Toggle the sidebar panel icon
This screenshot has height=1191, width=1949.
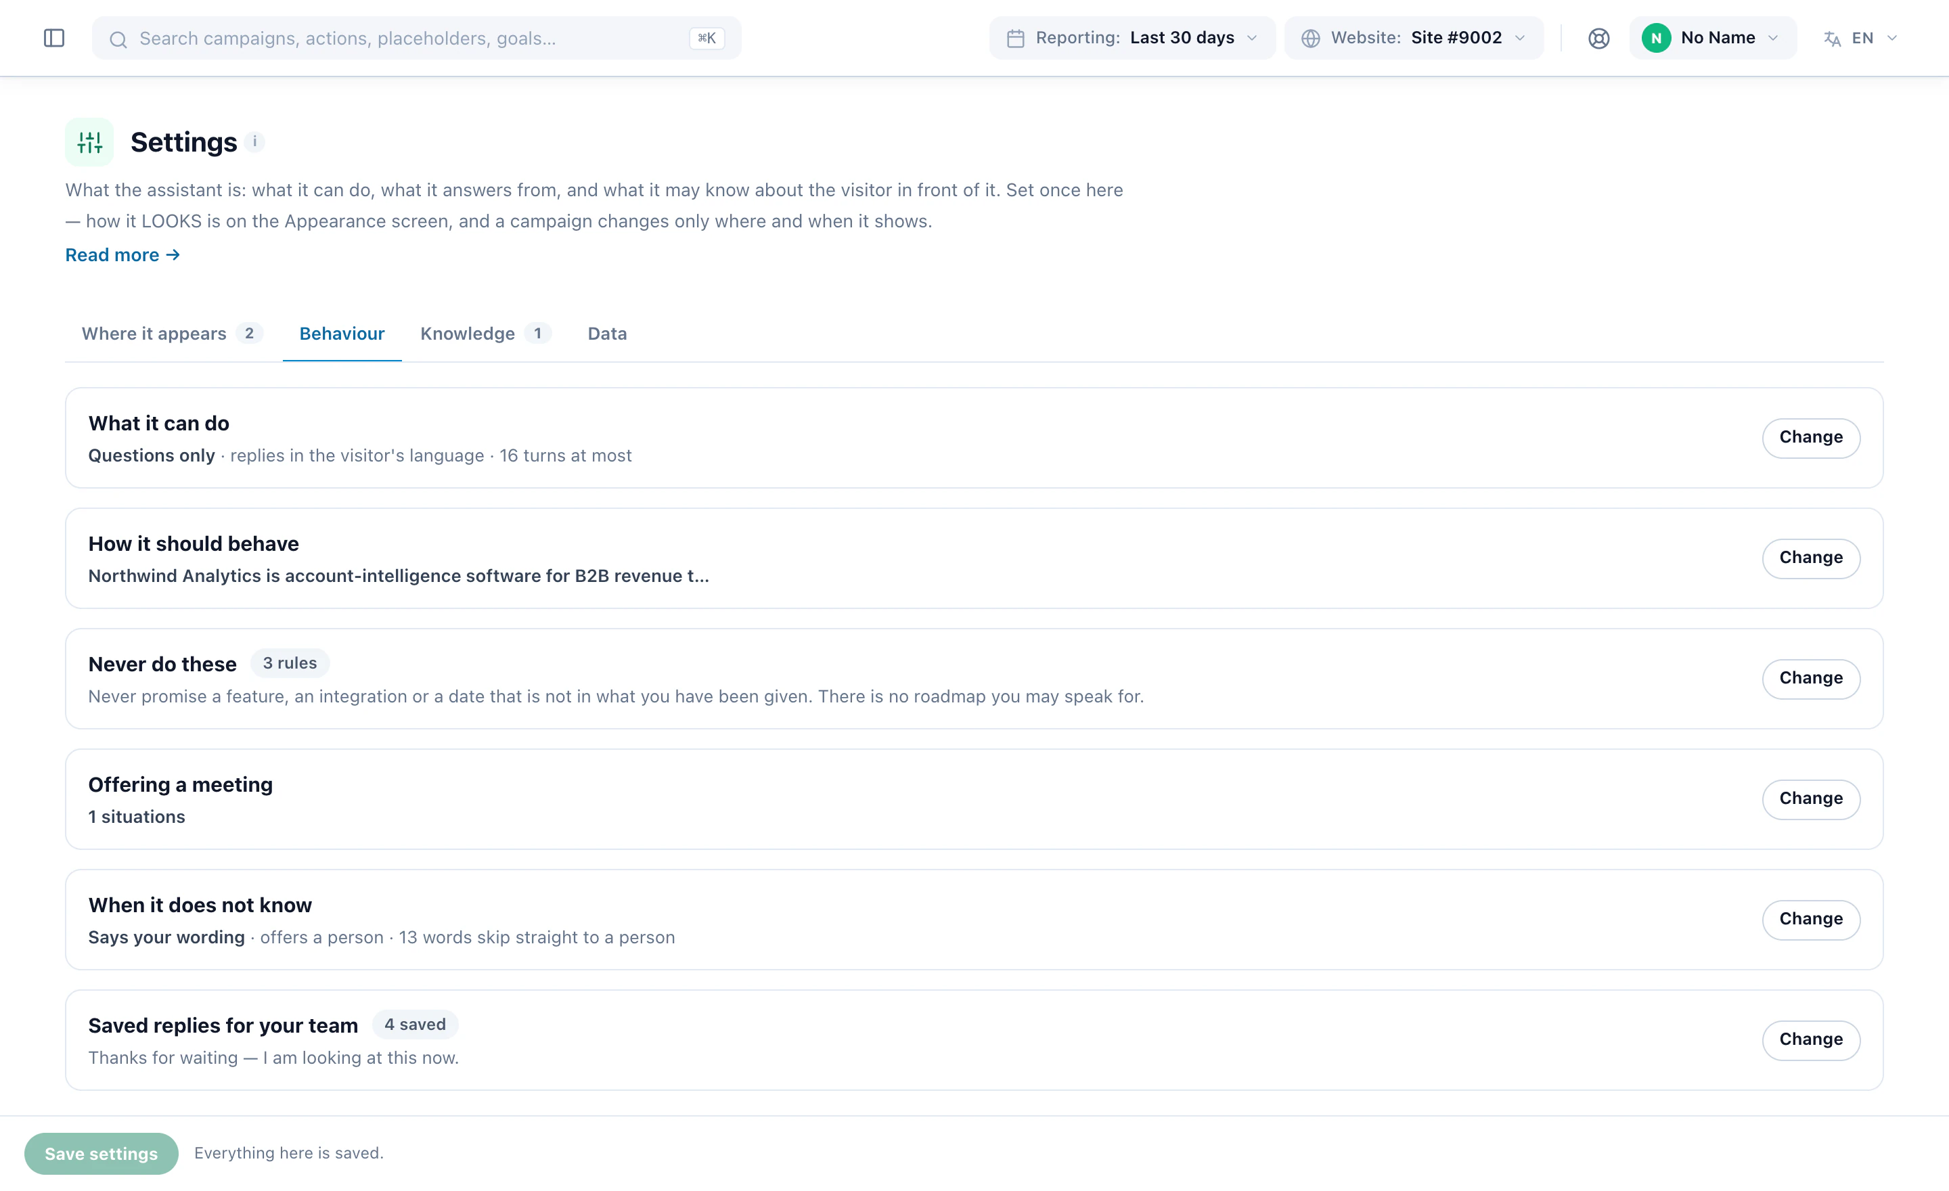coord(53,38)
